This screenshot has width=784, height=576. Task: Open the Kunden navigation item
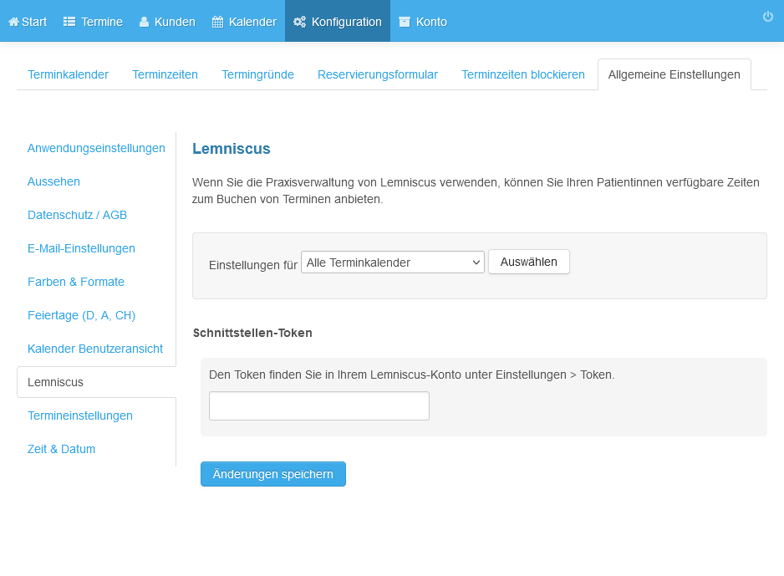167,21
